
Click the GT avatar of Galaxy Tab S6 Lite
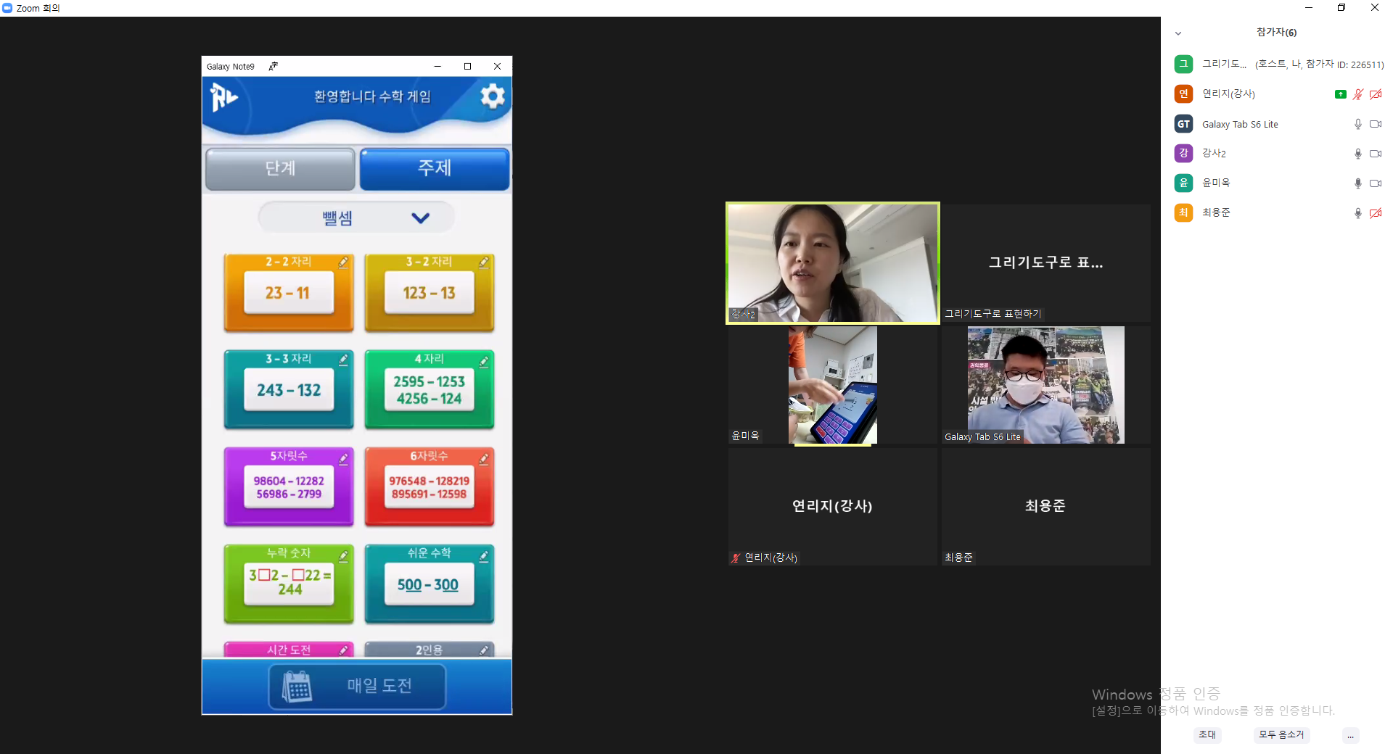click(1183, 124)
